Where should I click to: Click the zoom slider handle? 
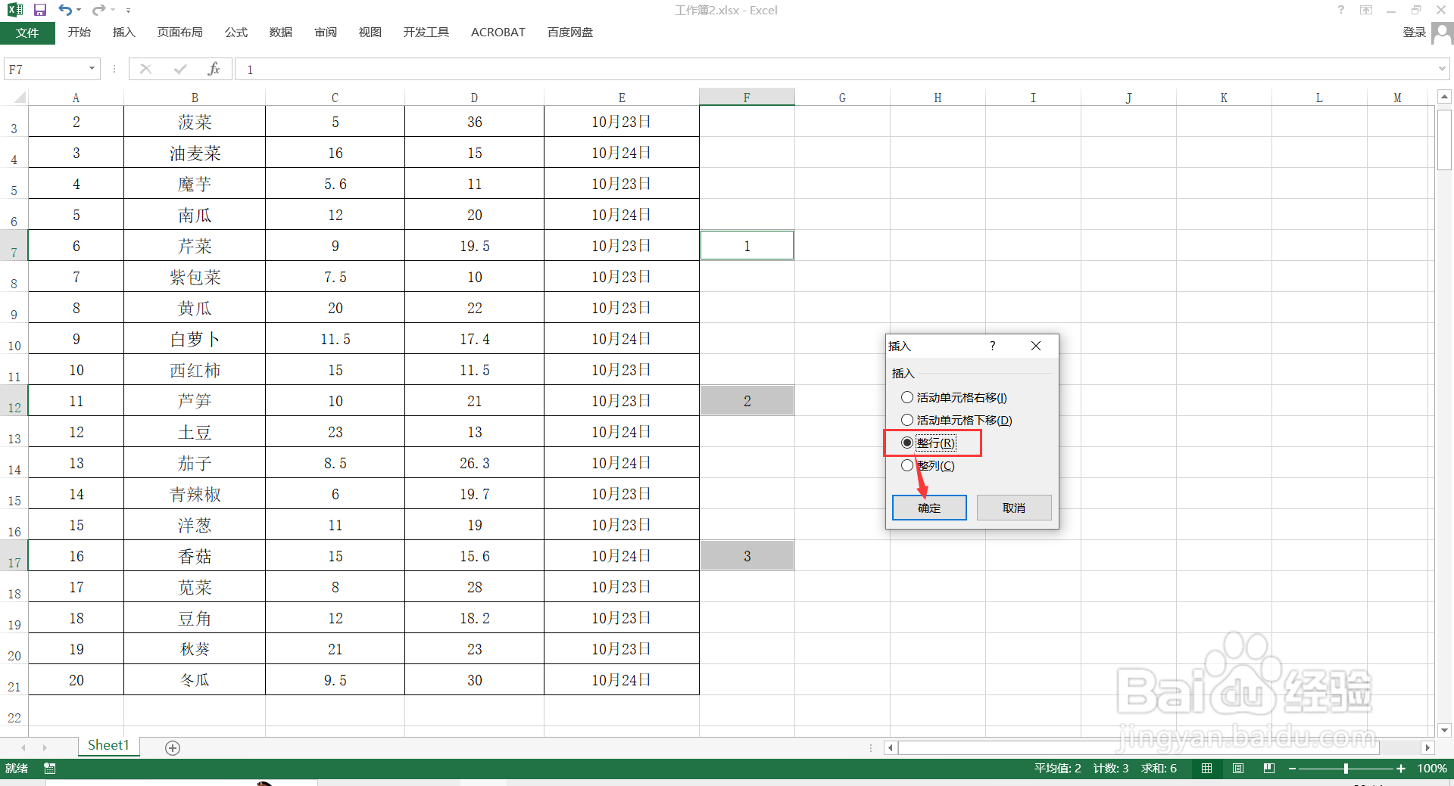tap(1346, 769)
